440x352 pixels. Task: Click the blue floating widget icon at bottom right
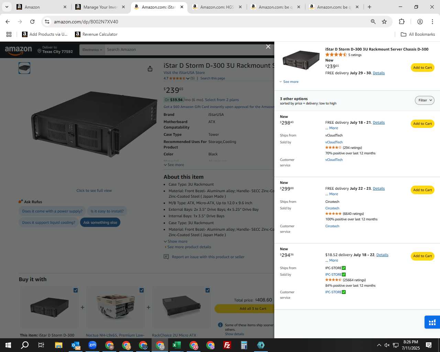pos(432,322)
